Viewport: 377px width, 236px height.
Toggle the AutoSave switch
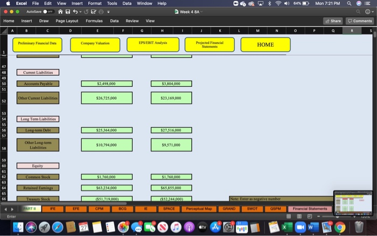(x=48, y=11)
